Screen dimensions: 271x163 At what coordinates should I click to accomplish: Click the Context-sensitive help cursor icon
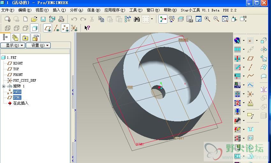click(x=87, y=28)
